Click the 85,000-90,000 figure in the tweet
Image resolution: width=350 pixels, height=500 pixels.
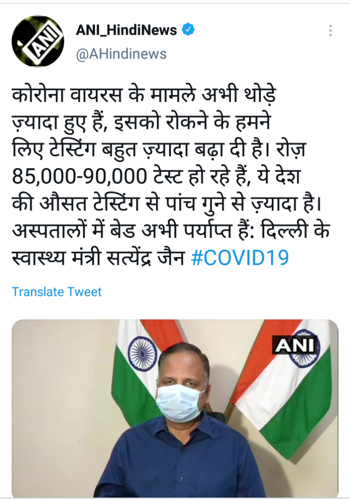(x=80, y=176)
